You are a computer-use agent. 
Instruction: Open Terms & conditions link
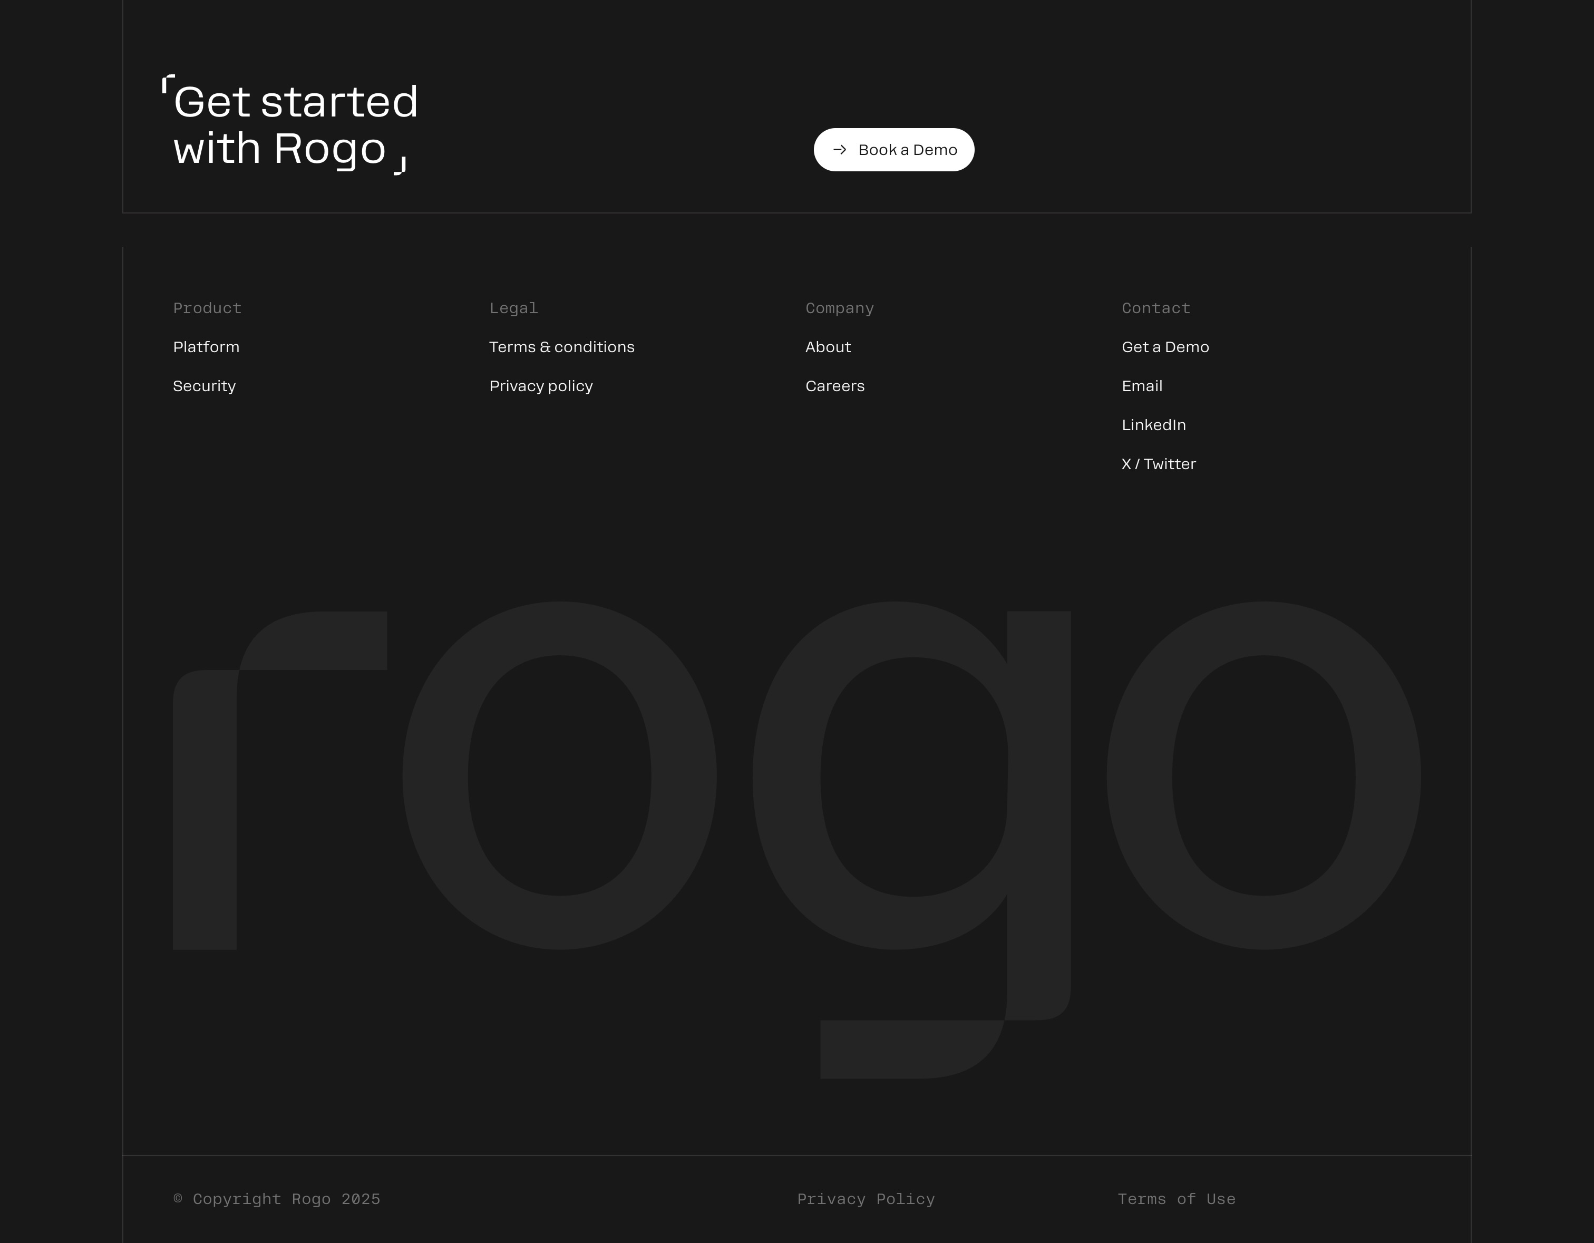(x=562, y=347)
